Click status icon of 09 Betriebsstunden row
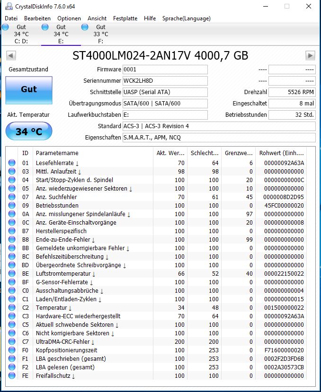Viewport: 321px width, 392px height. point(12,205)
